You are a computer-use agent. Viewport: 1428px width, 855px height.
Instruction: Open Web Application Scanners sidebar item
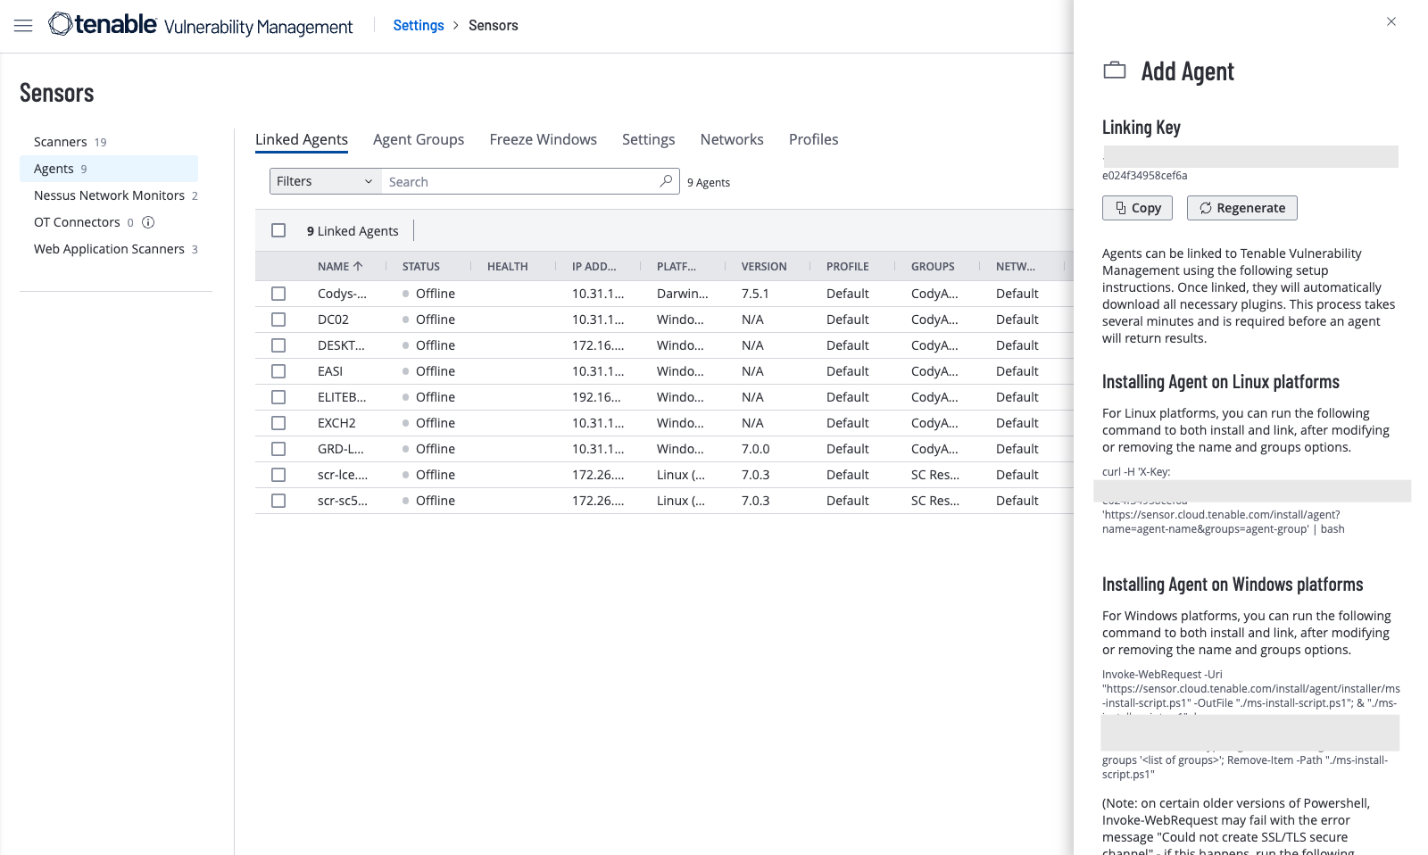[x=109, y=249]
